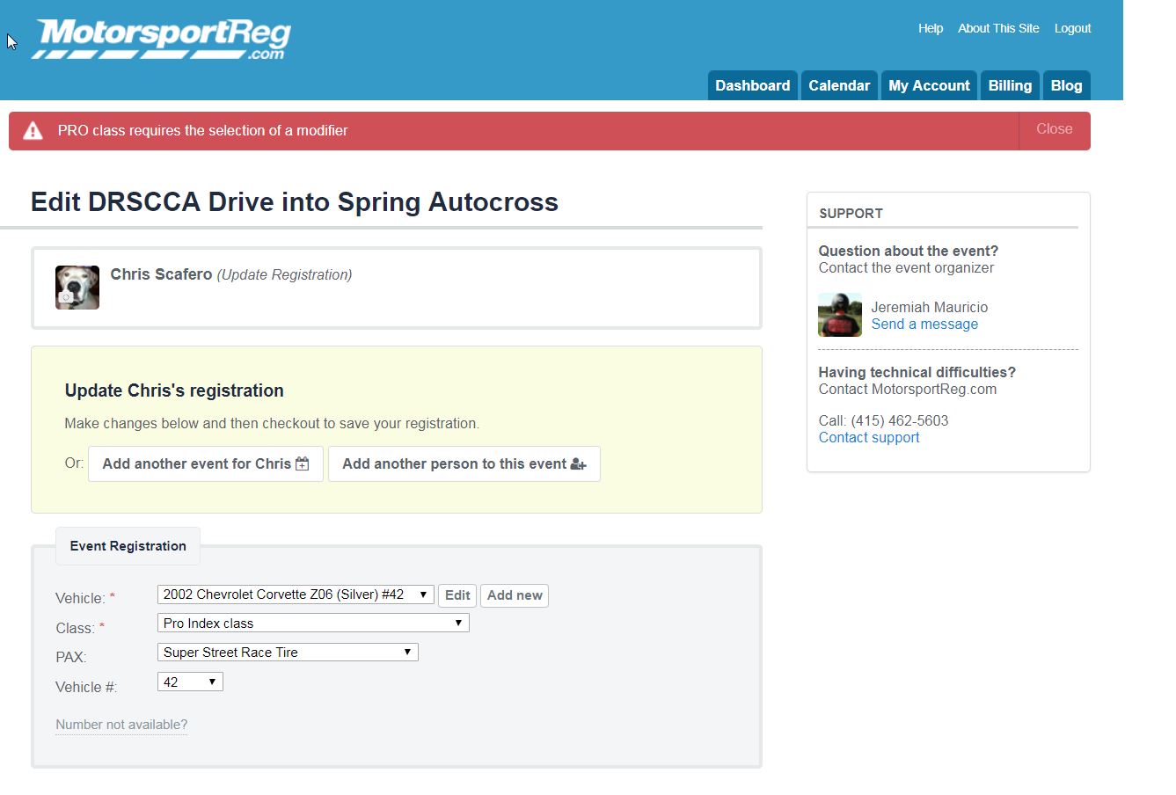This screenshot has width=1176, height=795.
Task: Switch to the Dashboard tab
Action: 752,85
